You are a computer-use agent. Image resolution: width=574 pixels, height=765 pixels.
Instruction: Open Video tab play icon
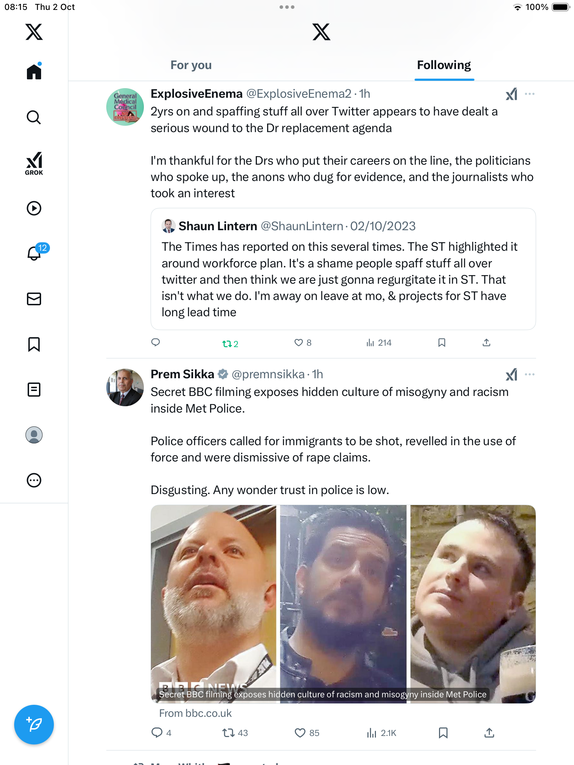coord(34,208)
